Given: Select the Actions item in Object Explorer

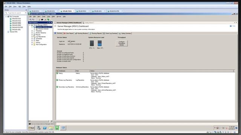Looking at the screenshot, I should pyautogui.click(x=38, y=42).
